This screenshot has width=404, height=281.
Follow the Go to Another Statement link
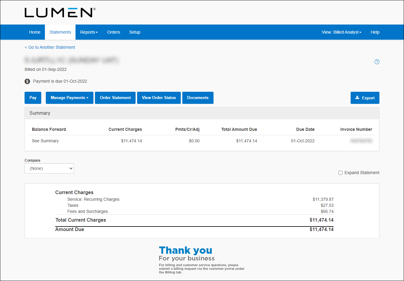click(x=50, y=47)
